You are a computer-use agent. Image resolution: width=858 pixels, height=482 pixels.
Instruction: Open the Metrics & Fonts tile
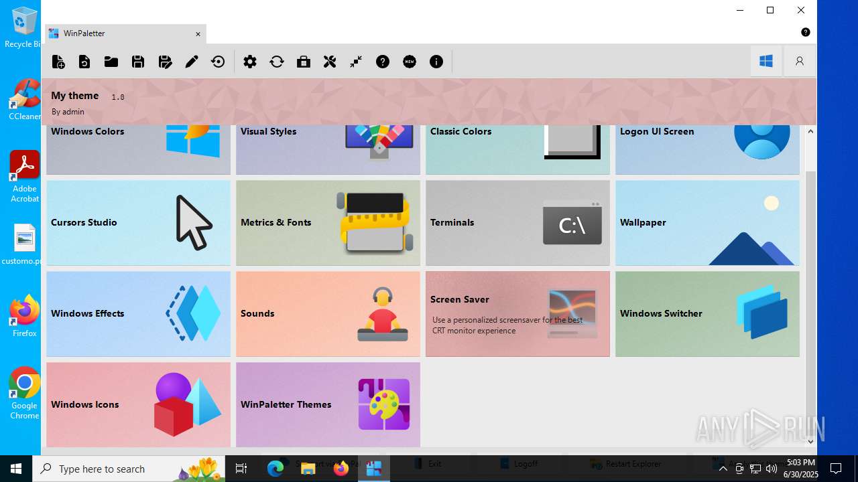pos(328,223)
